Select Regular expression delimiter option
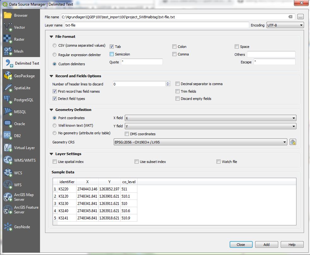Viewport: 310px width, 255px height. pos(55,55)
